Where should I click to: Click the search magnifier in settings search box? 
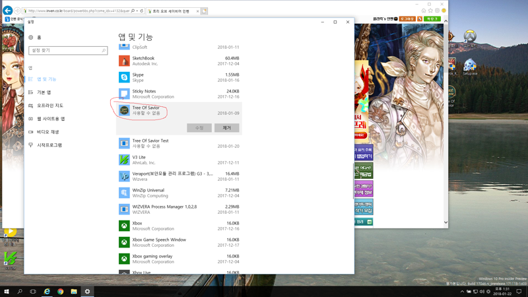tap(104, 51)
